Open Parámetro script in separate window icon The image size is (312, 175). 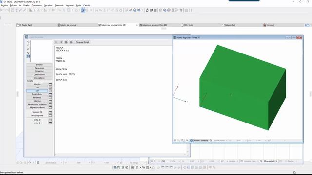[x=50, y=98]
